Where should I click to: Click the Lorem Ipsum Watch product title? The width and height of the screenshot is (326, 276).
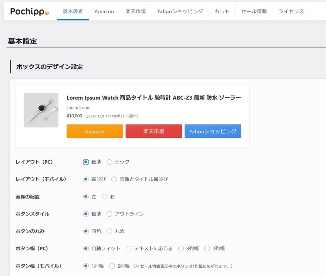(154, 98)
